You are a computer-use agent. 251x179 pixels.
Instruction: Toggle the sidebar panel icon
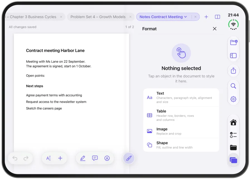pyautogui.click(x=233, y=55)
